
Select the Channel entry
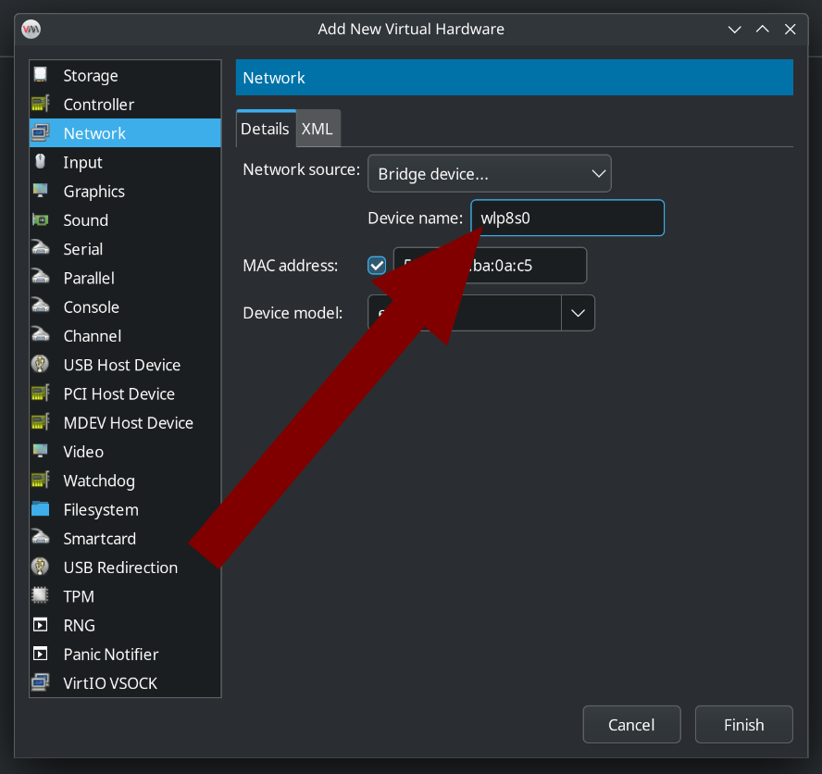pyautogui.click(x=125, y=335)
